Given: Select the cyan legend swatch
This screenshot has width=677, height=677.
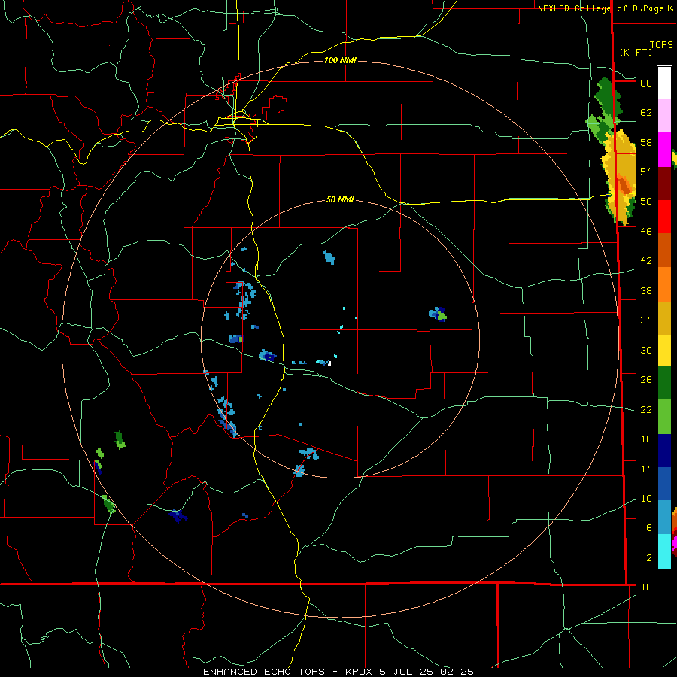Looking at the screenshot, I should click(x=664, y=551).
